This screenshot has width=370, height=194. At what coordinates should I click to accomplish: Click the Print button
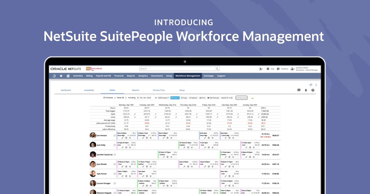pyautogui.click(x=202, y=98)
